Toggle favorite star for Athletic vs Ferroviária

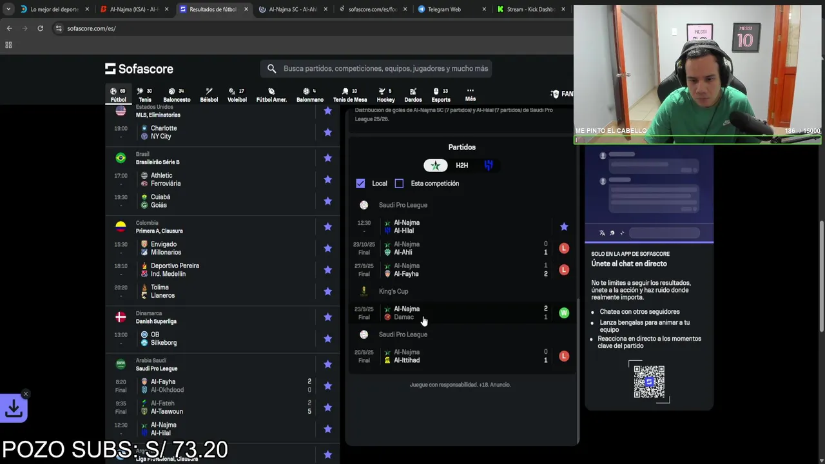(x=327, y=179)
